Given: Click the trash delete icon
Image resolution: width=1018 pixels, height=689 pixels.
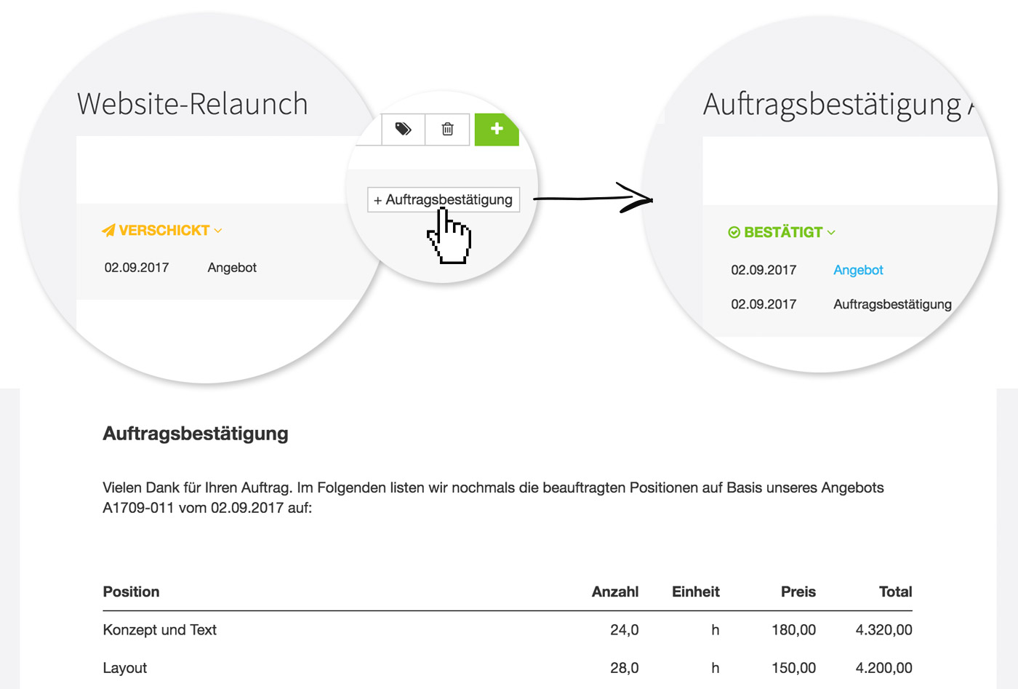Looking at the screenshot, I should click(x=447, y=130).
